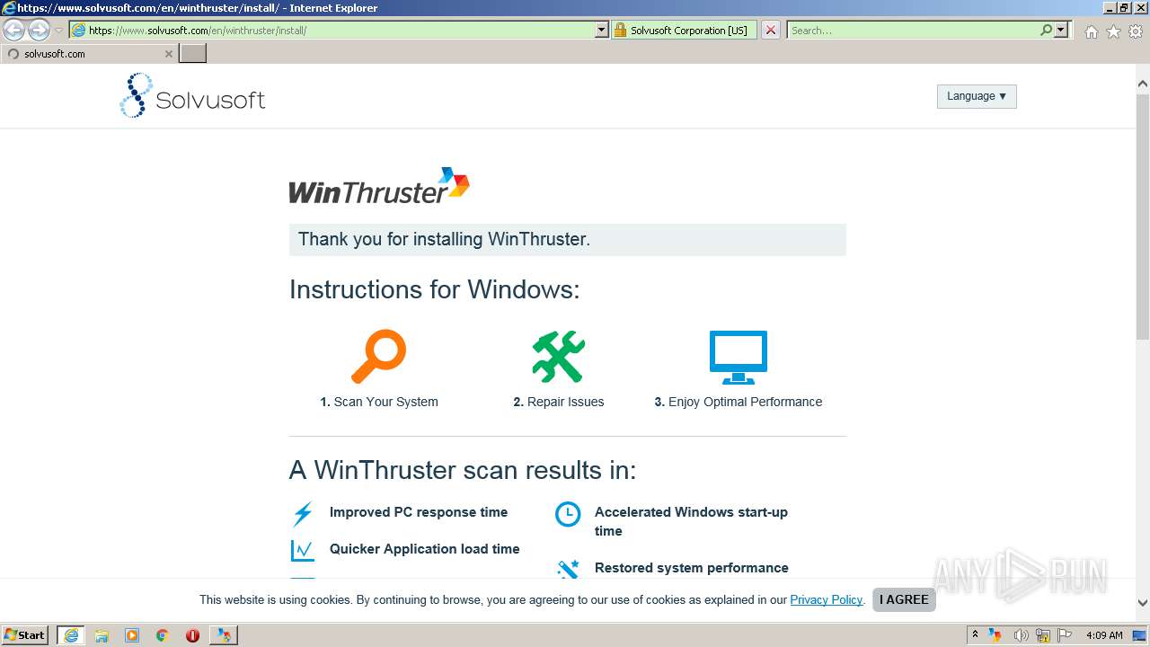Click the address bar URL field
Image resolution: width=1150 pixels, height=647 pixels.
[x=332, y=30]
